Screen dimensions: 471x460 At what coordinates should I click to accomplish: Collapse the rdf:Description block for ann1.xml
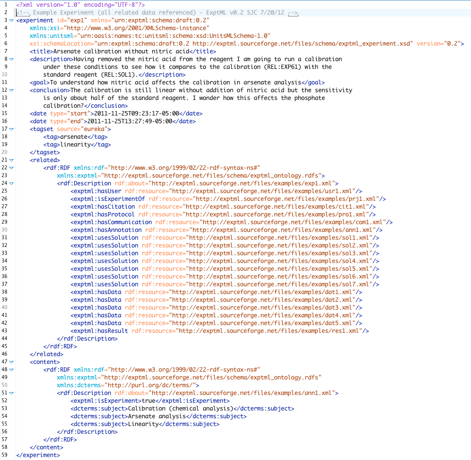point(11,393)
